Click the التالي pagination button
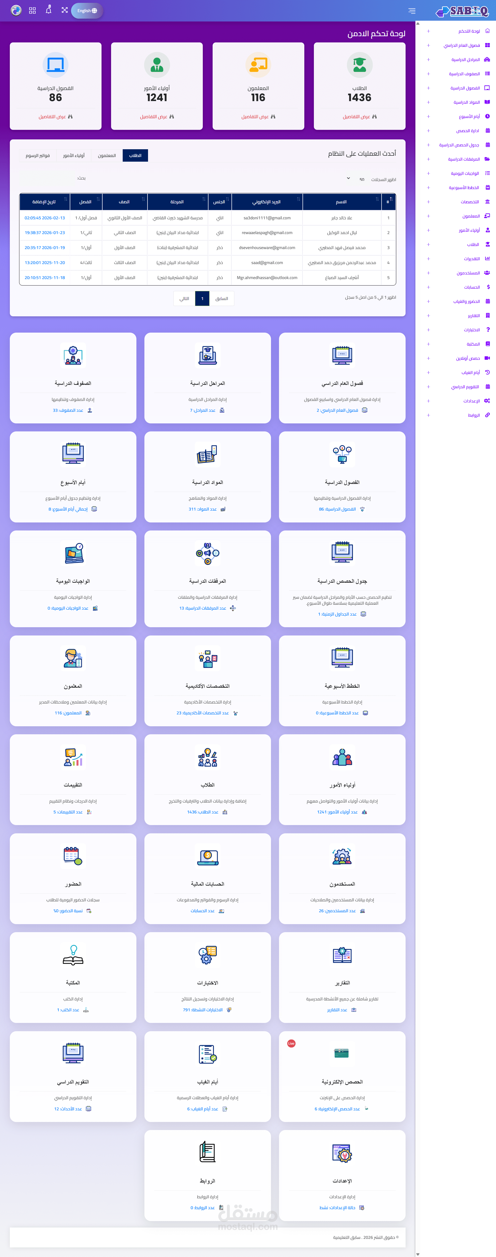The height and width of the screenshot is (1257, 496). coord(184,299)
